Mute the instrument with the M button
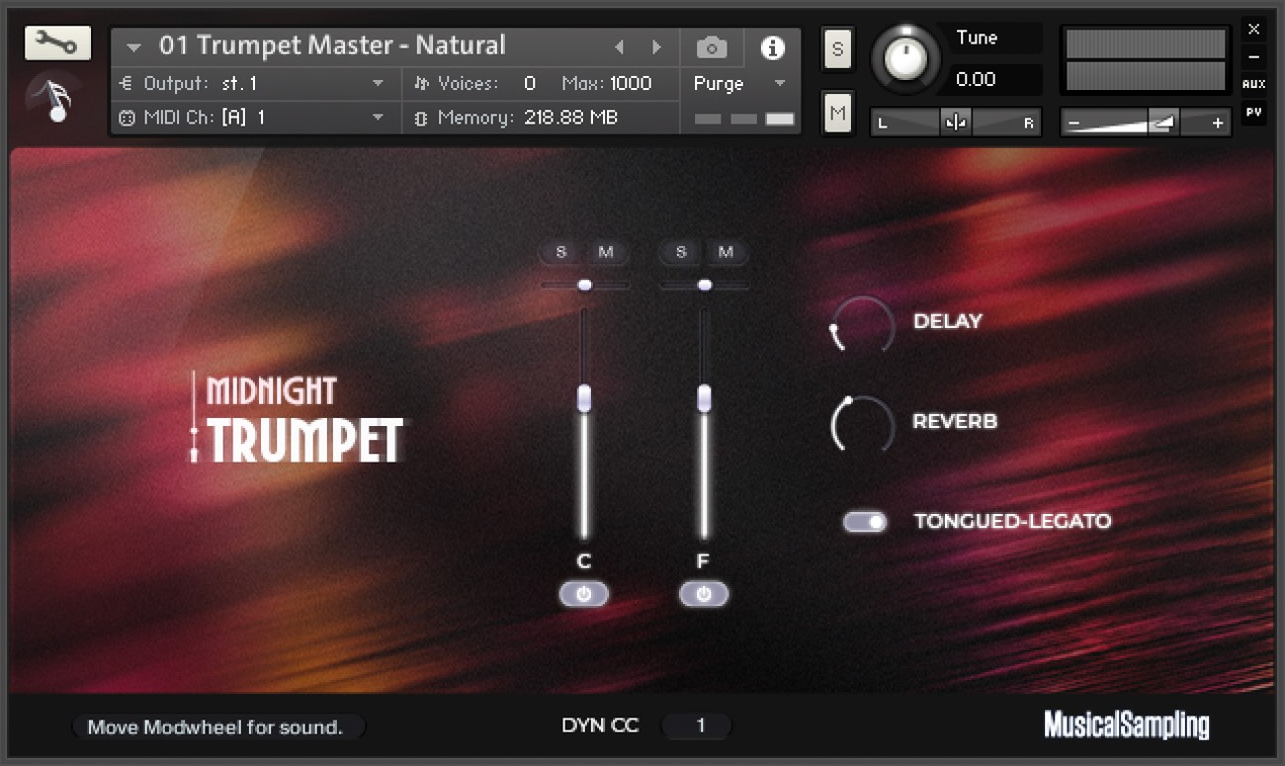Viewport: 1285px width, 766px height. (837, 113)
